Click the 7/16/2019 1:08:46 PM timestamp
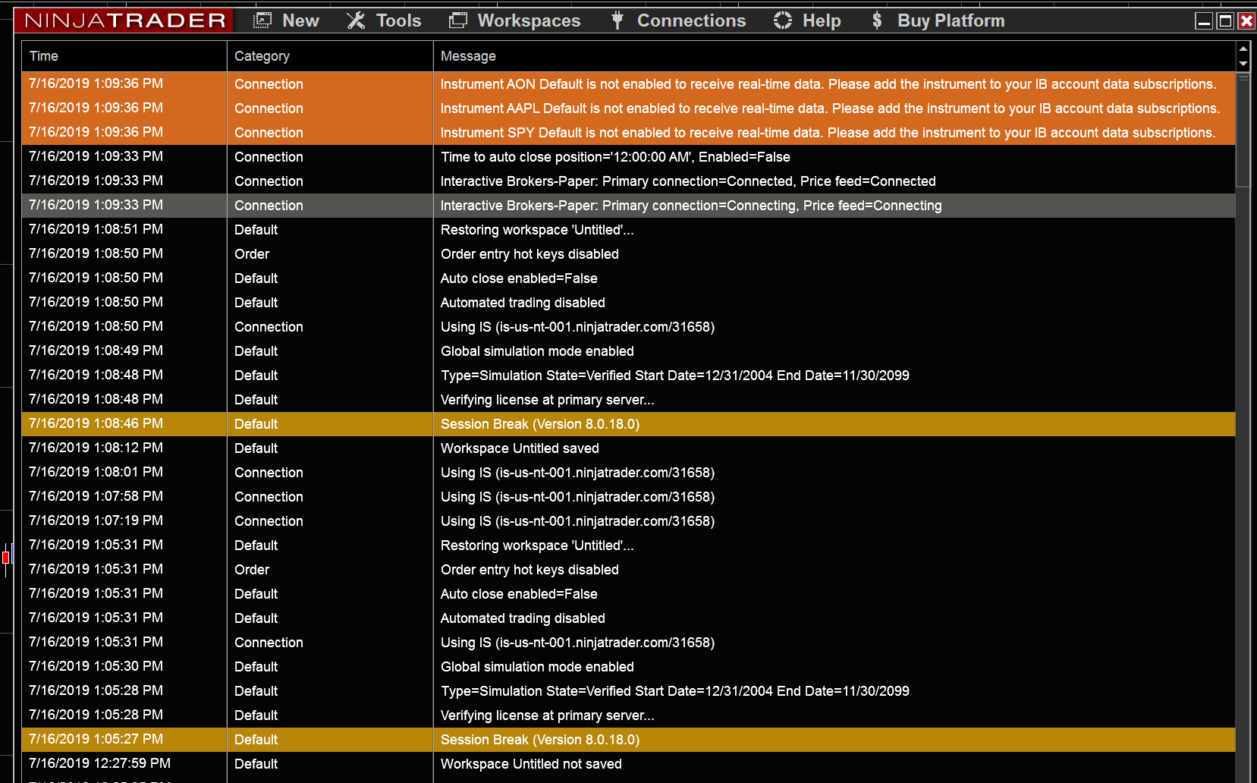Viewport: 1257px width, 783px height. pos(96,423)
